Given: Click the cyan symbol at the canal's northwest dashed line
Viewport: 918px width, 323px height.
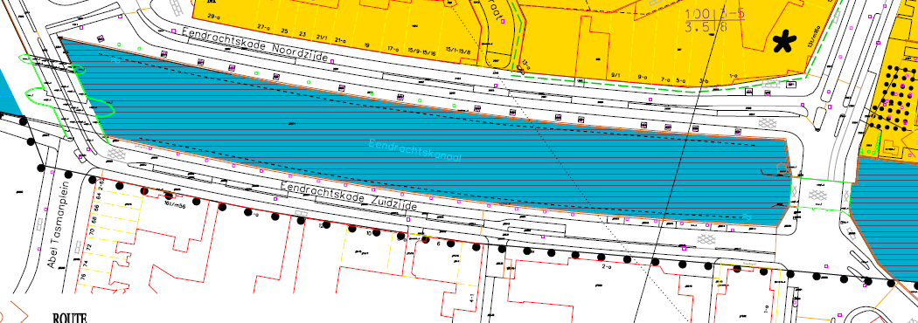Looking at the screenshot, I should (115, 60).
